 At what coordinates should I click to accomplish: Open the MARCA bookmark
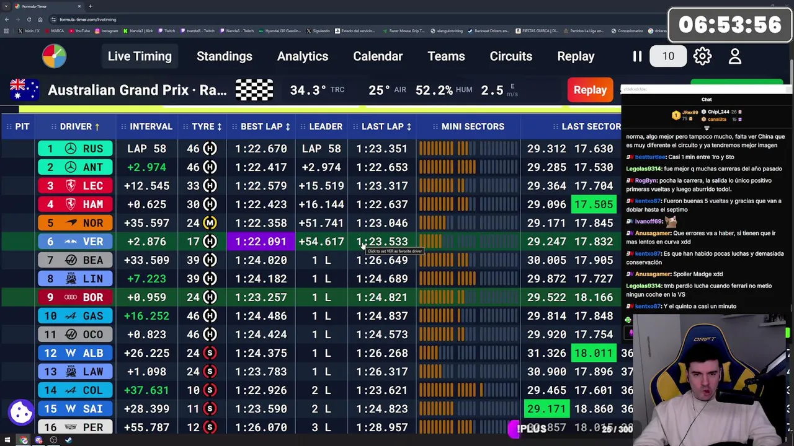tap(53, 31)
